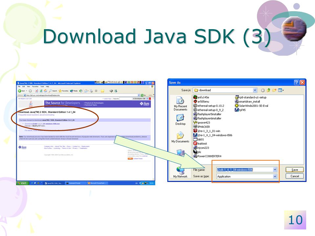
Task: Click Cancel button in Save As dialog
Action: (x=295, y=176)
